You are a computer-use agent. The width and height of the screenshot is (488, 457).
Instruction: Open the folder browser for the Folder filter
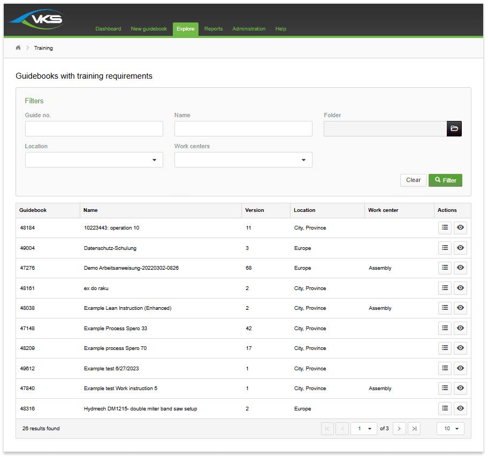pyautogui.click(x=454, y=128)
